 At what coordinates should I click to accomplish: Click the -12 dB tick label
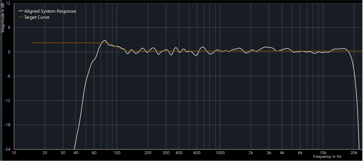point(7,101)
